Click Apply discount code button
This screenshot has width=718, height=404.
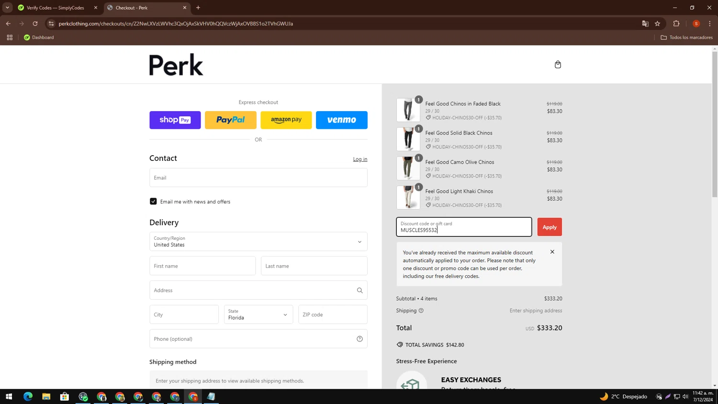[x=550, y=227]
